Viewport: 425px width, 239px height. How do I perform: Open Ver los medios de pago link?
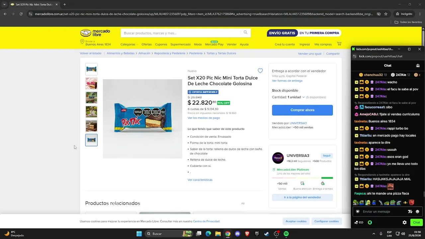click(x=204, y=118)
